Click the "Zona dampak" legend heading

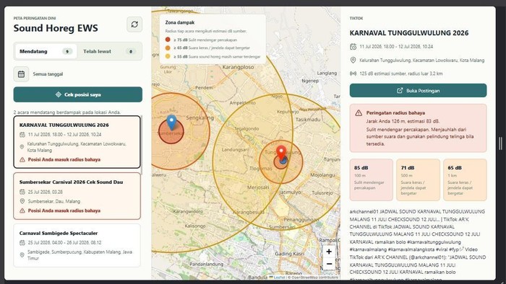[180, 22]
